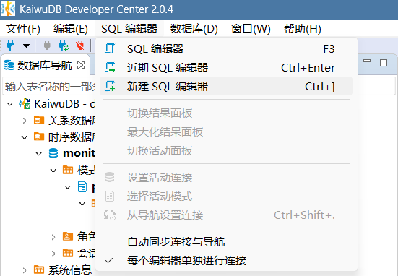Open the new connection dropdown arrow
Image resolution: width=398 pixels, height=276 pixels.
[27, 46]
